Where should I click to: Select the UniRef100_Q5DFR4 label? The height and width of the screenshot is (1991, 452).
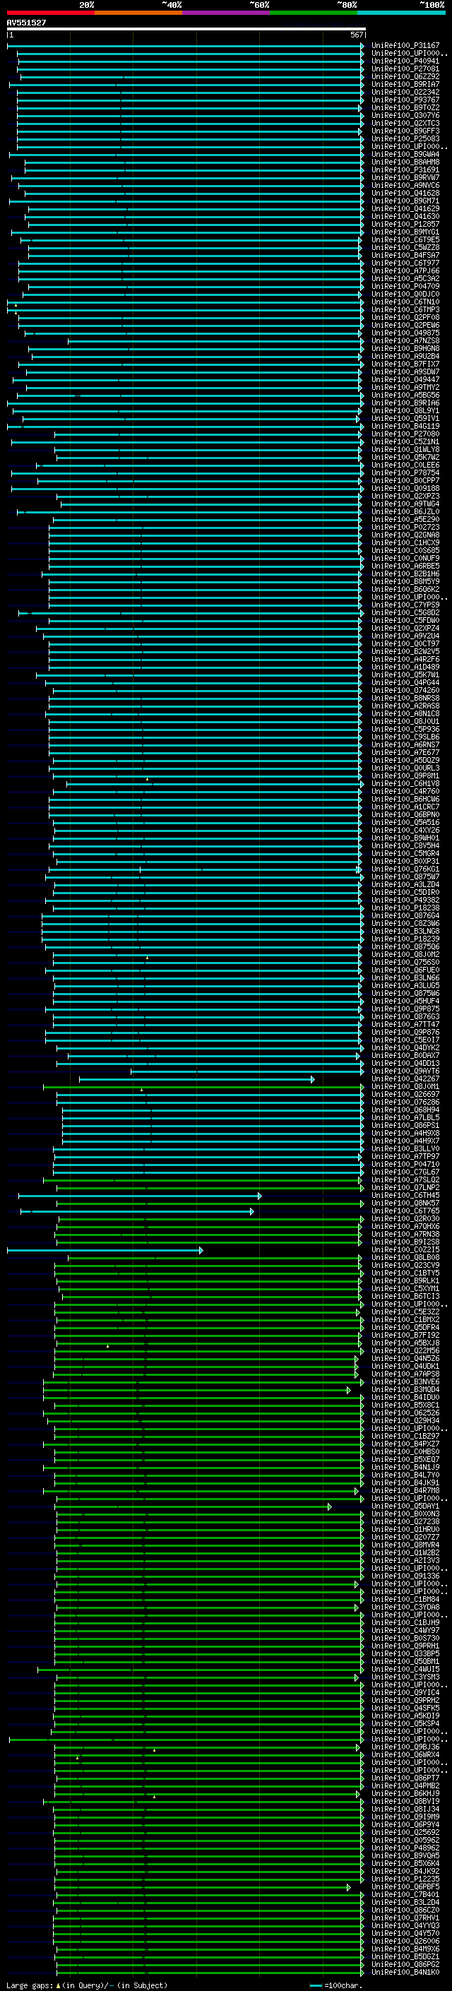405,1327
